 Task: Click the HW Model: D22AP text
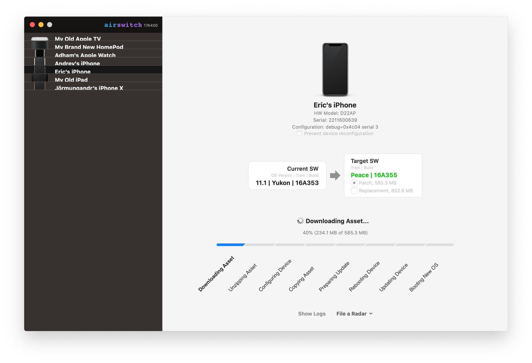[335, 113]
